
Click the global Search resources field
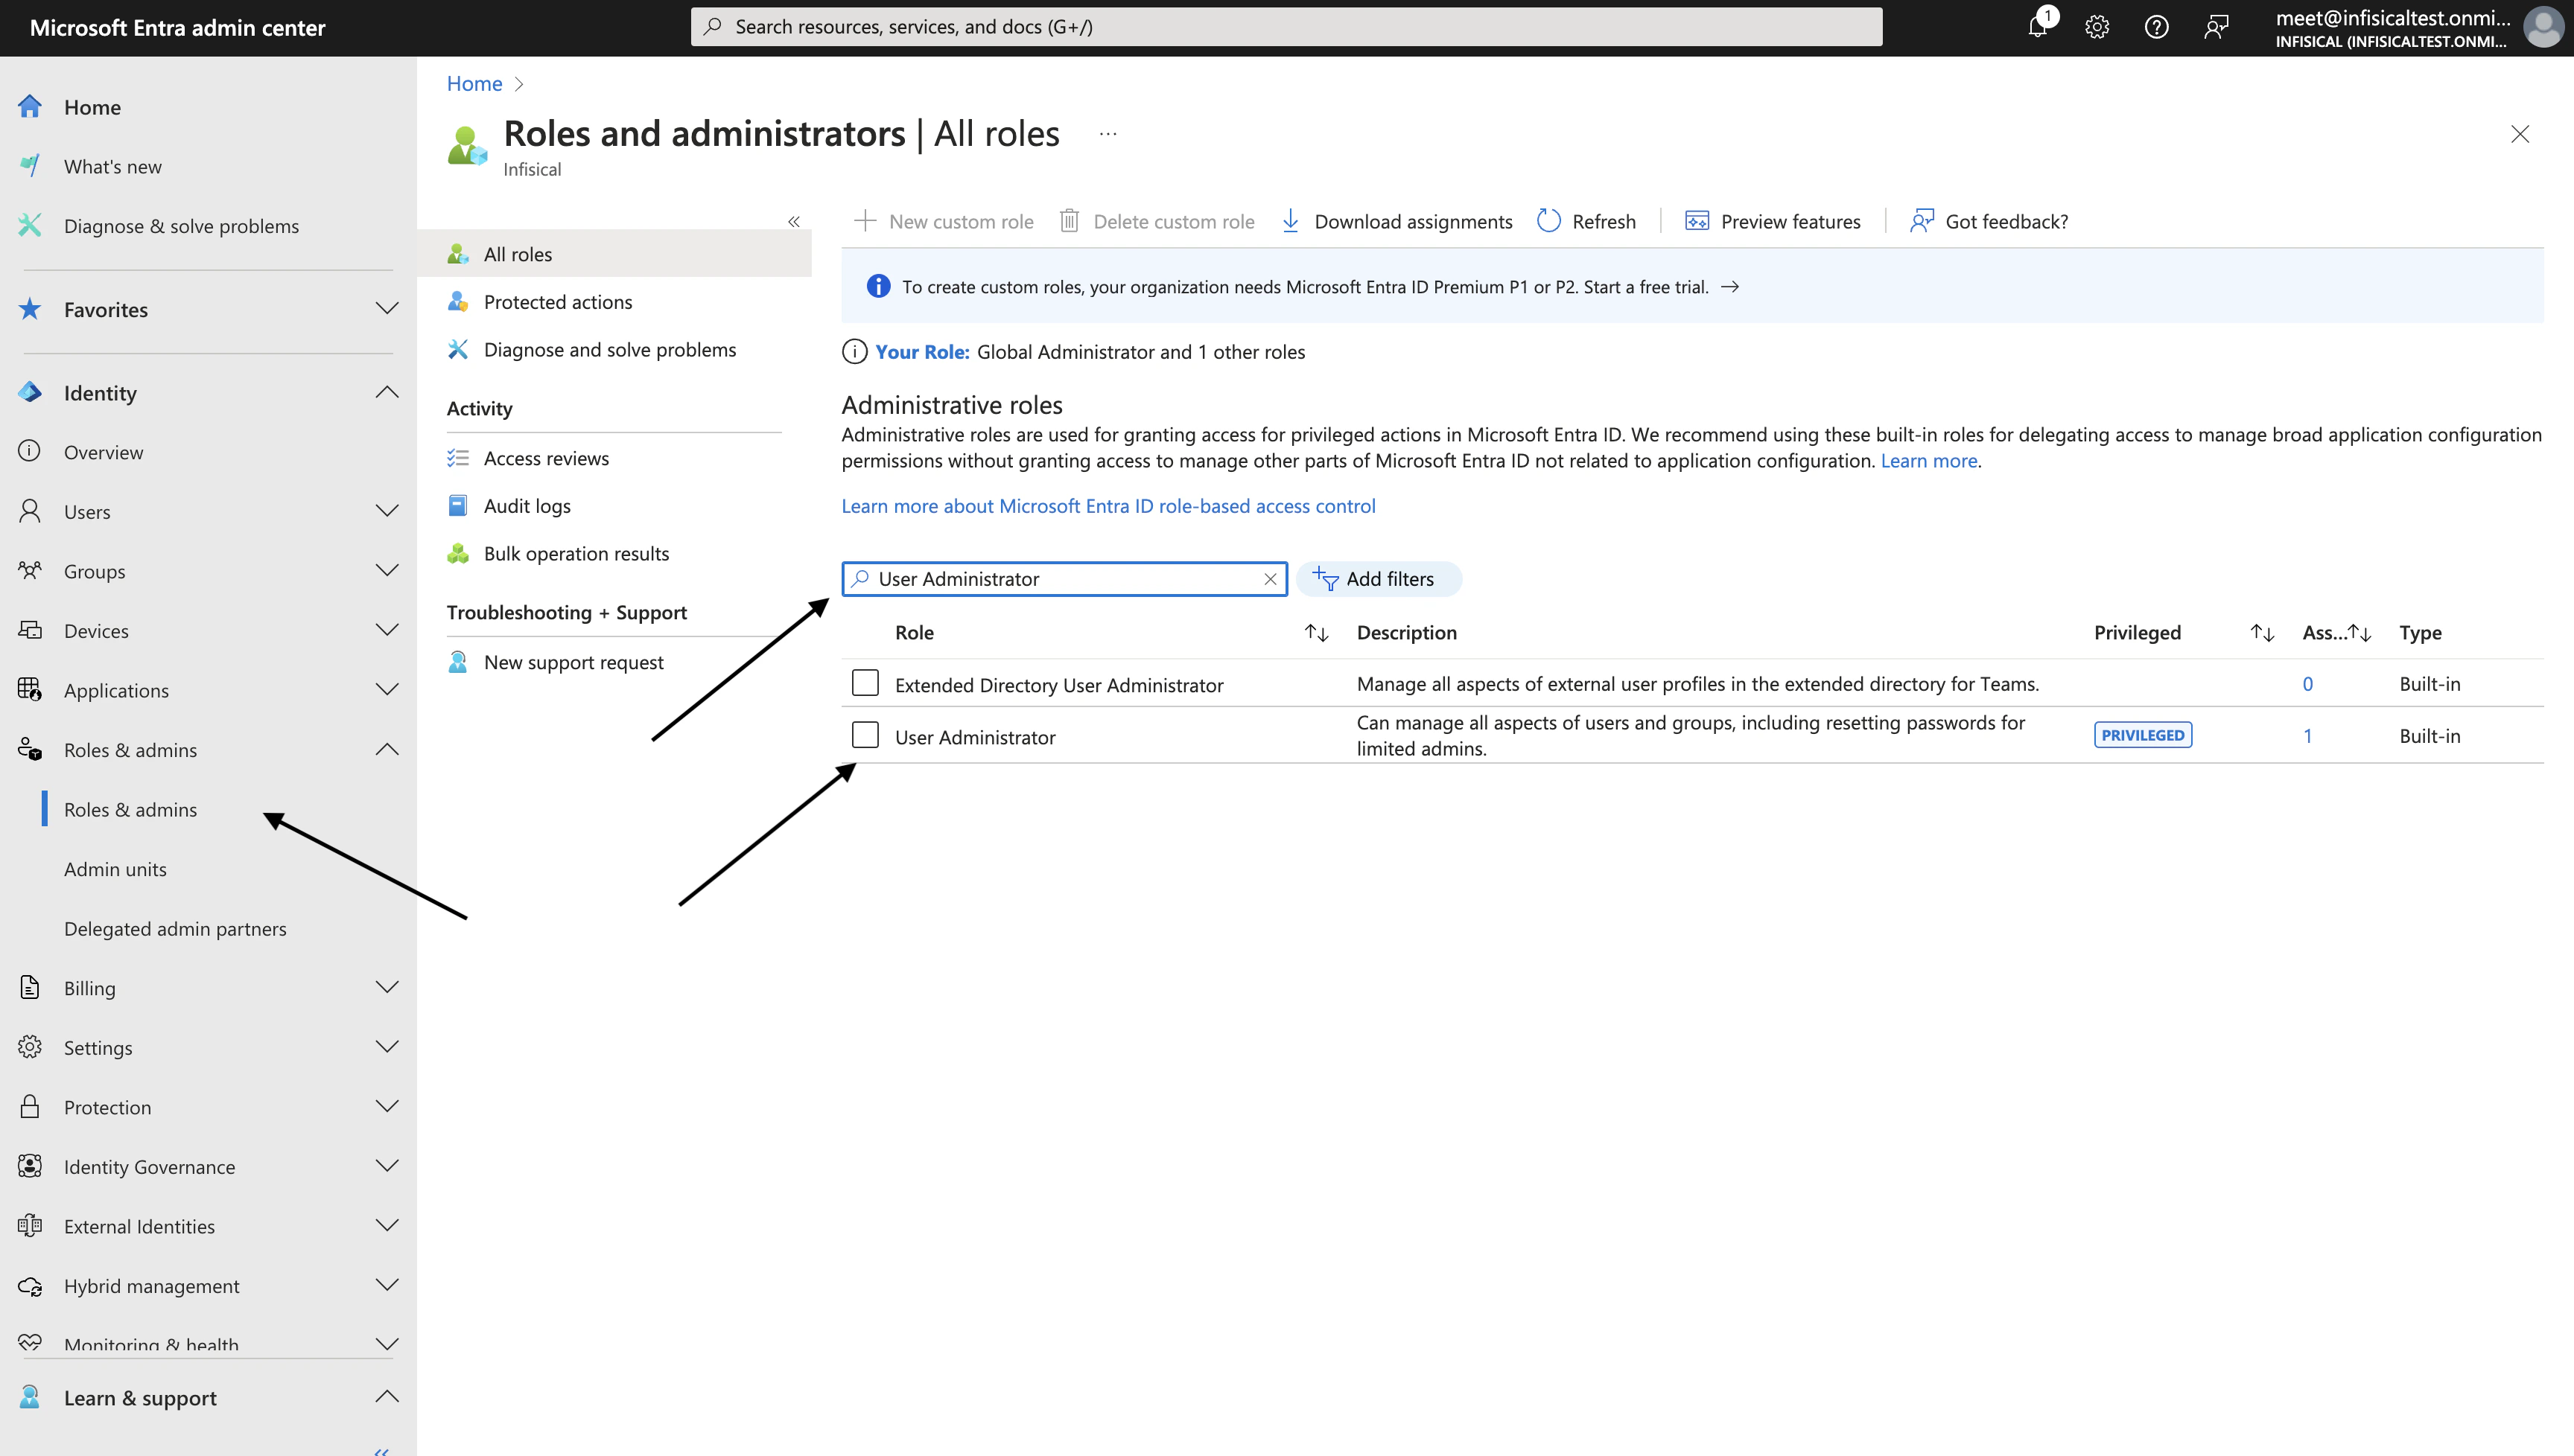tap(1286, 27)
